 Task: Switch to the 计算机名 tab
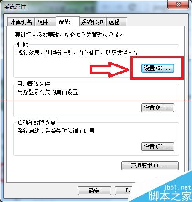pyautogui.click(x=21, y=22)
